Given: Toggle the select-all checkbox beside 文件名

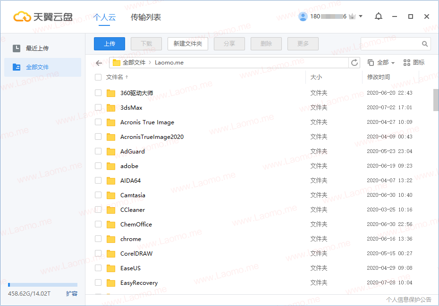Looking at the screenshot, I should click(x=98, y=77).
